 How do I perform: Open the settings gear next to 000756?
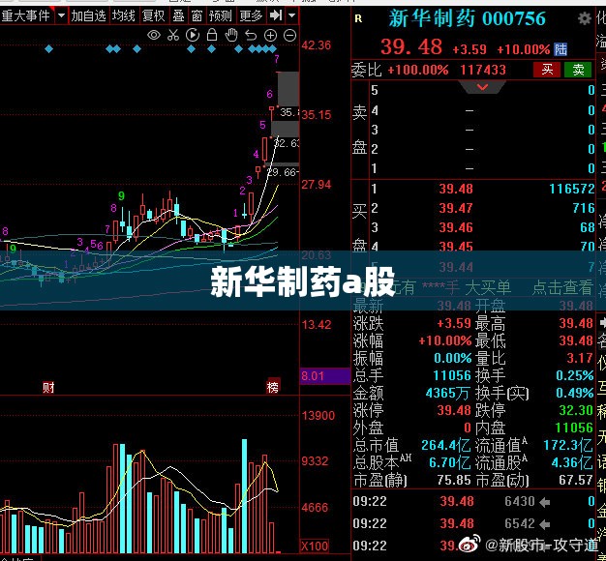click(x=584, y=18)
